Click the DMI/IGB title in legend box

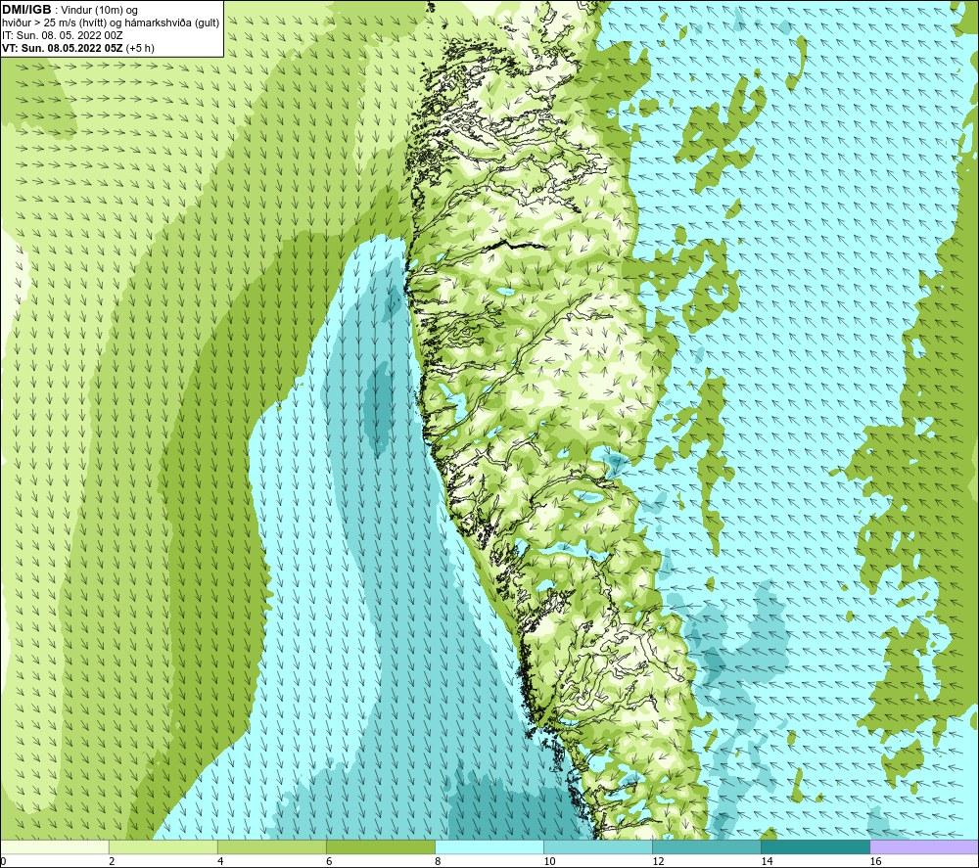click(26, 10)
